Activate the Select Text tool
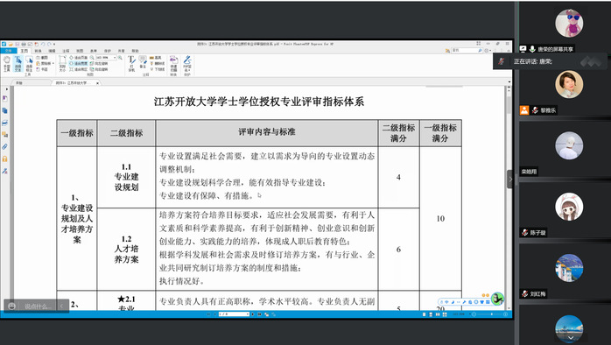Screen dimensions: 611x345 pos(18,63)
